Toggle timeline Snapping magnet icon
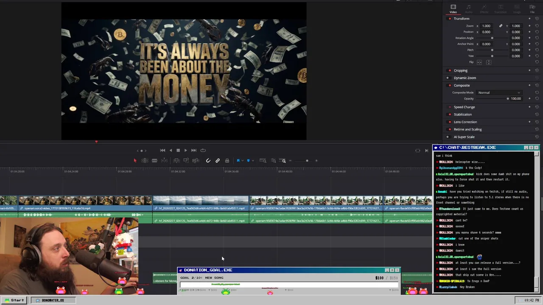The width and height of the screenshot is (543, 305). coord(208,161)
